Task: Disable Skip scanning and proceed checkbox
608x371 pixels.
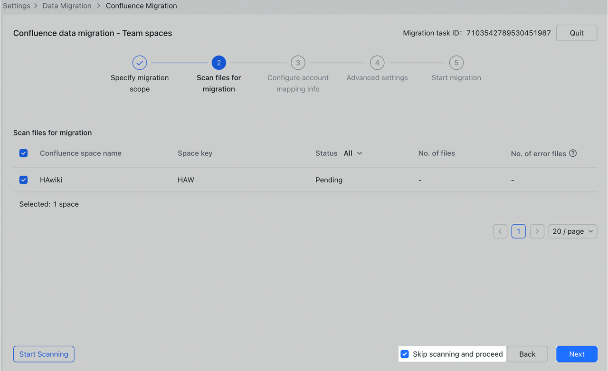Action: pos(405,354)
